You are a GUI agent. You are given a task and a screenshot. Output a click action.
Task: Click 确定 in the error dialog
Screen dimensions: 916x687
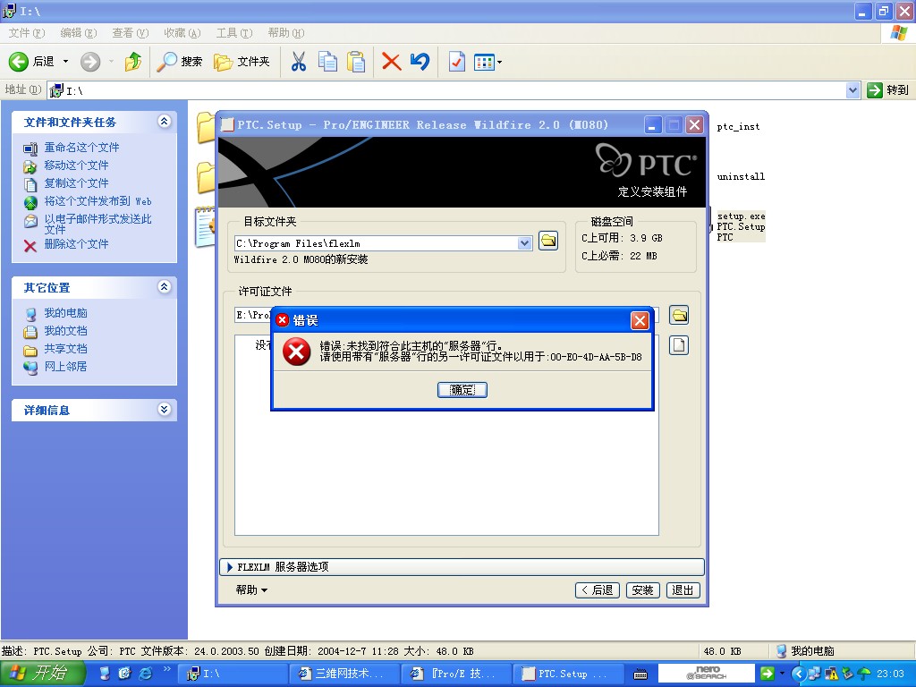click(462, 390)
